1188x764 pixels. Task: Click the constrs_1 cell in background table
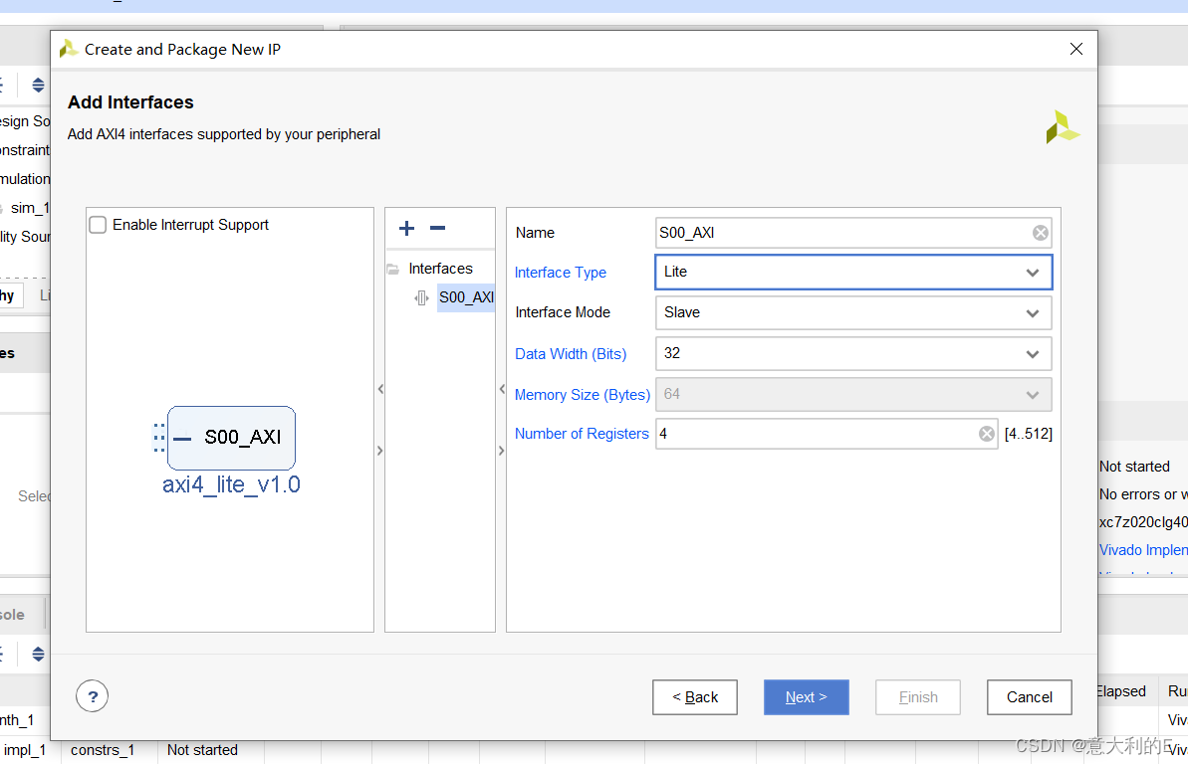tap(103, 750)
